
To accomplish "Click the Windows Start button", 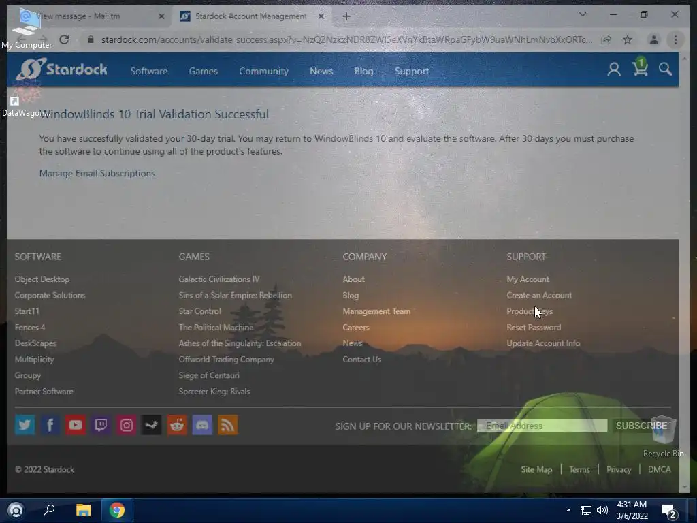I will [x=16, y=509].
